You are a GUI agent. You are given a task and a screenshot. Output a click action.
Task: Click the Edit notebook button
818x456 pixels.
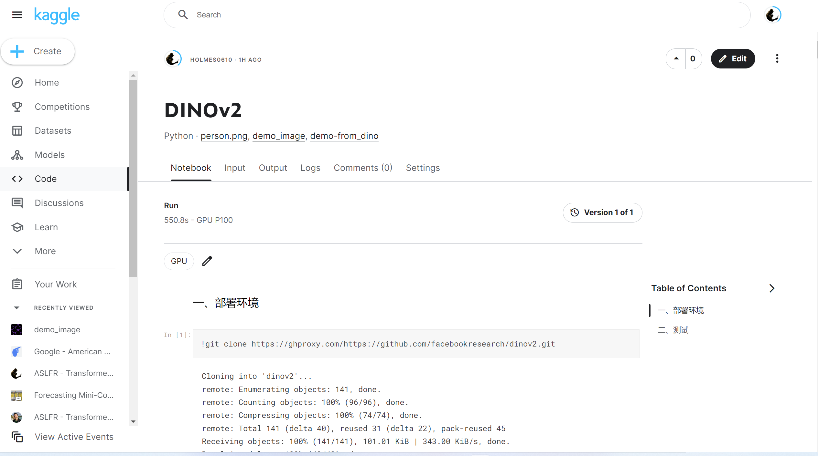(733, 58)
